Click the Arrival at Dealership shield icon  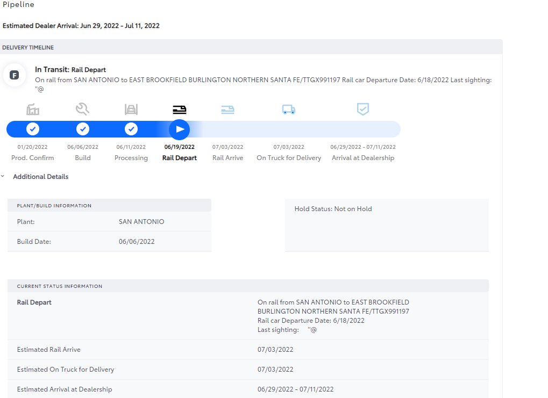coord(363,109)
